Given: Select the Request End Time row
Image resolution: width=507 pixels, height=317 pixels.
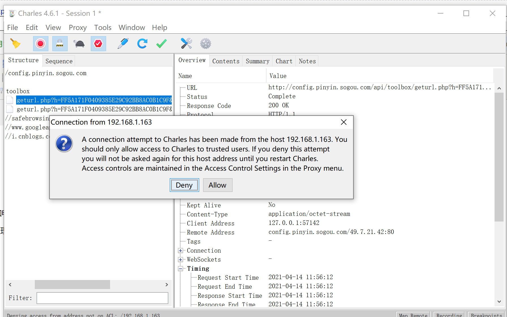Looking at the screenshot, I should click(x=335, y=286).
